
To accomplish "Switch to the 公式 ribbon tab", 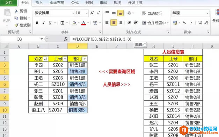I will [x=75, y=3].
